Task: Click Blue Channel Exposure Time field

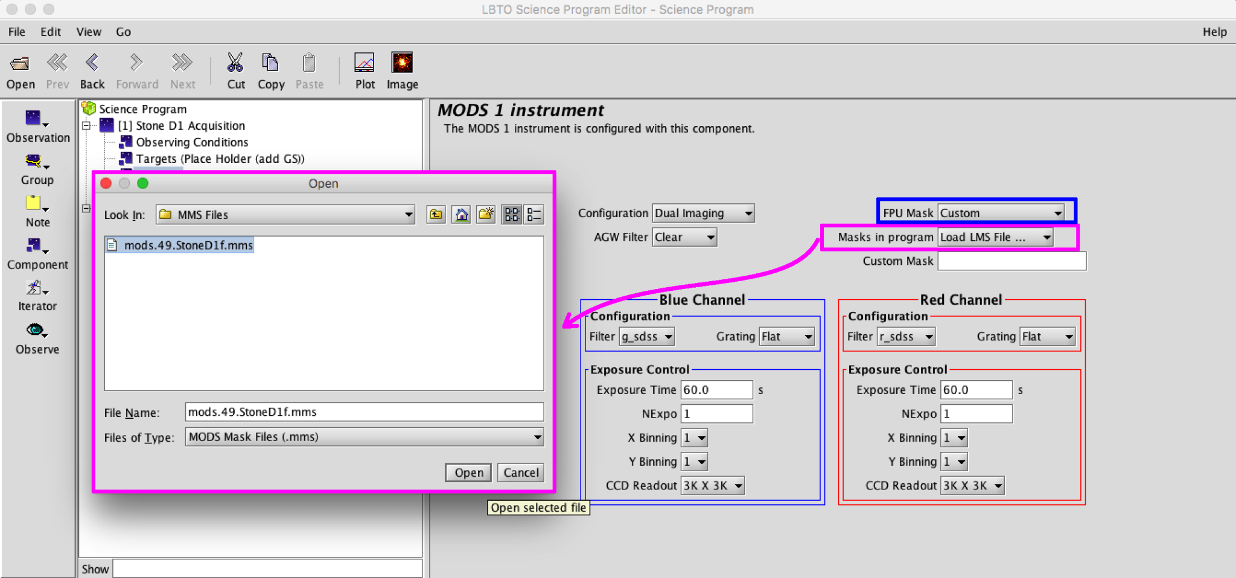Action: (717, 390)
